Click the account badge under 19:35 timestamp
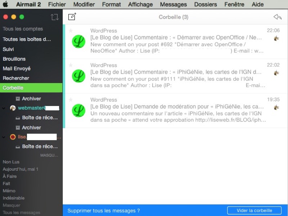This screenshot has width=288, height=216. tap(276, 107)
